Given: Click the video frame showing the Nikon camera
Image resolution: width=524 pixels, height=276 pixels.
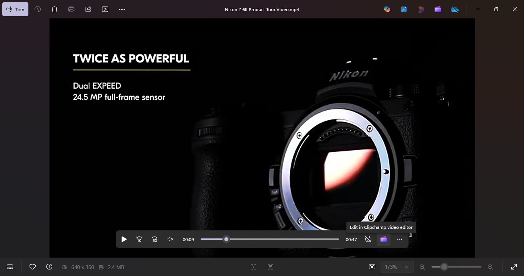Looking at the screenshot, I should point(262,138).
